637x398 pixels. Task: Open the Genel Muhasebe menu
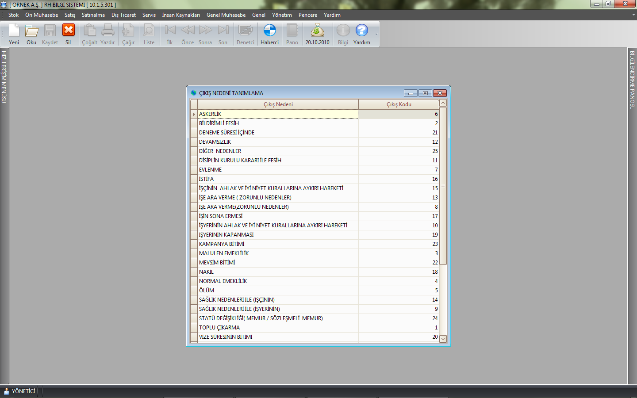(x=226, y=15)
